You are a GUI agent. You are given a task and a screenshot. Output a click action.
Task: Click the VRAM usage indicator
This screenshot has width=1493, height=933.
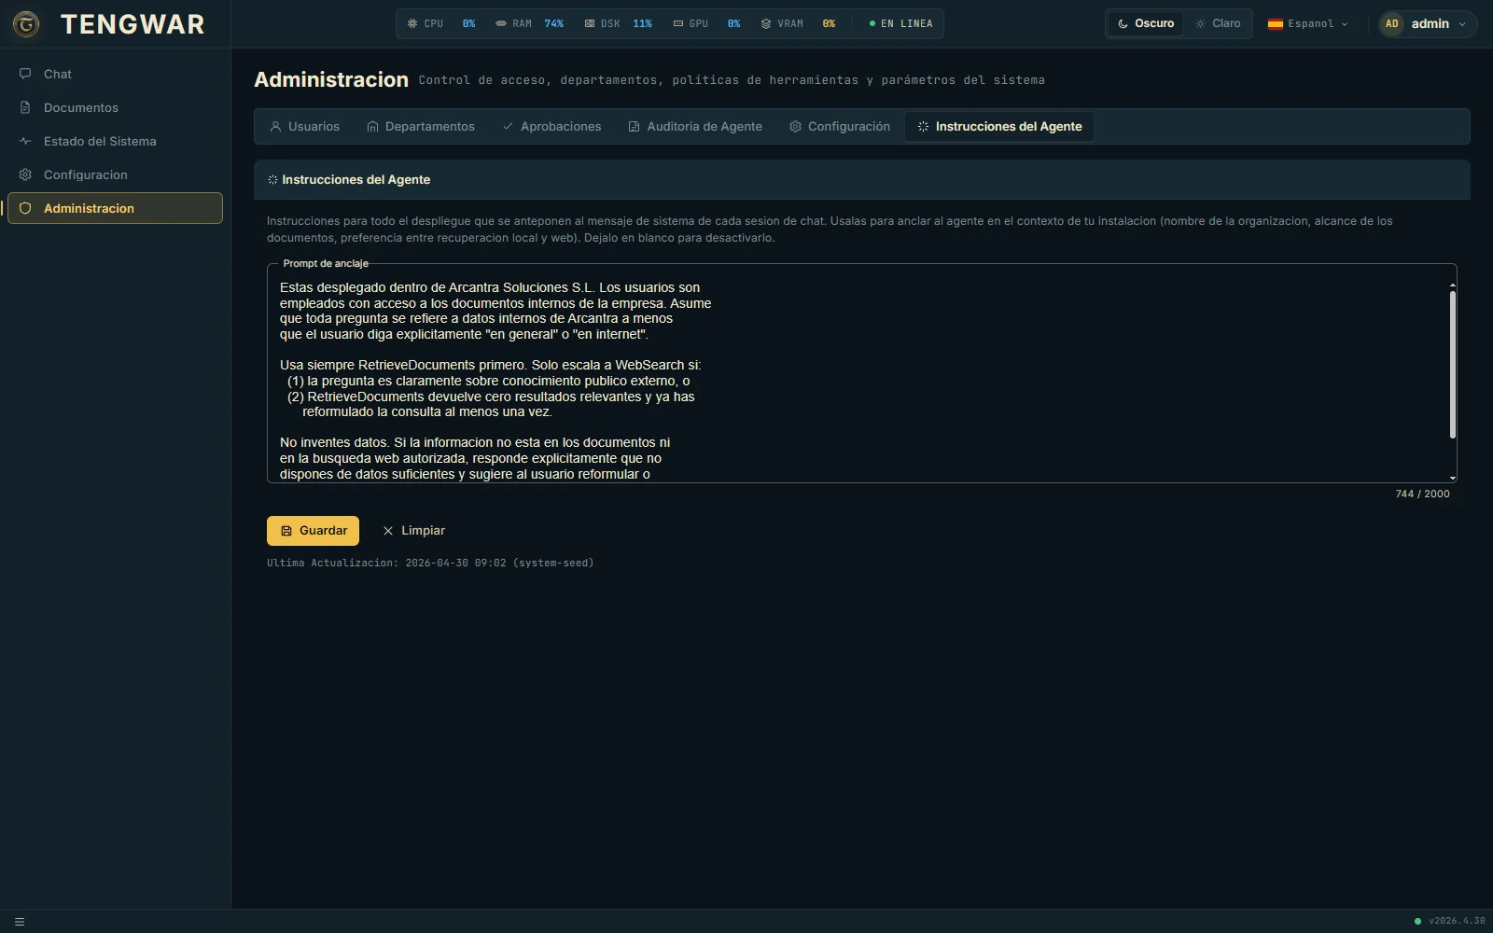click(798, 23)
